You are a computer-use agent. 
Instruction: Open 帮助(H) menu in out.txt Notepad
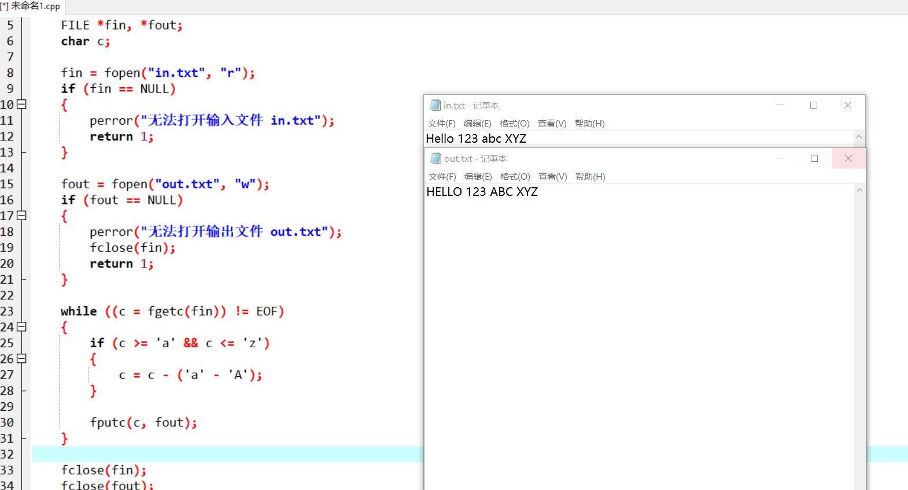click(x=590, y=176)
